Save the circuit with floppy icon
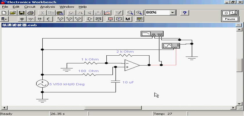Viewport: 244px width, 116px height. 21,13
